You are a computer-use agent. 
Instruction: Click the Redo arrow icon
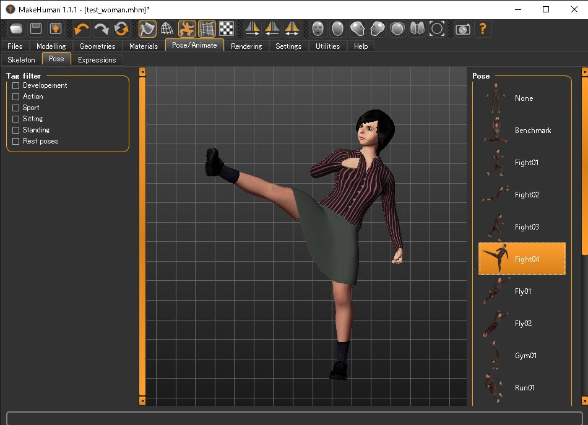click(x=101, y=28)
